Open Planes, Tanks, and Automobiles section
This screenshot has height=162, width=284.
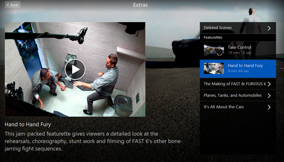[238, 95]
